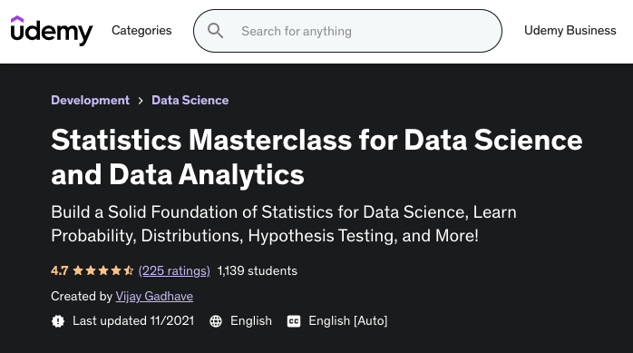Image resolution: width=633 pixels, height=353 pixels.
Task: Click the closed captions CC icon
Action: pyautogui.click(x=294, y=321)
